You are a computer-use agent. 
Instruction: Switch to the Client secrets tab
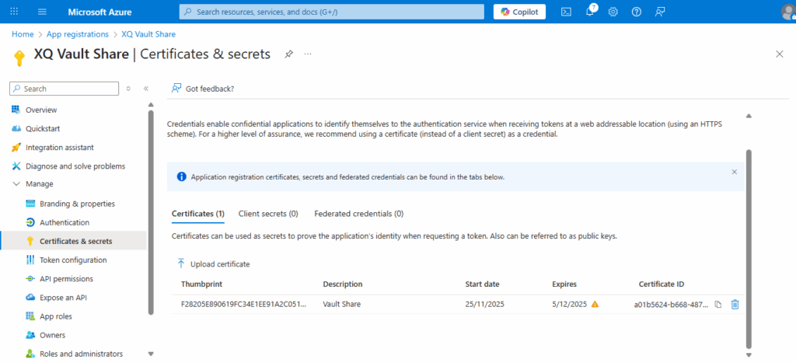click(x=268, y=214)
